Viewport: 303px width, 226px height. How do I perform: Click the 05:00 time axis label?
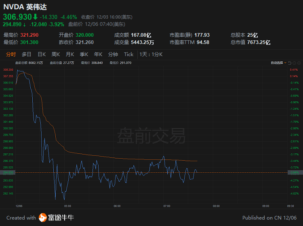click(x=67, y=206)
